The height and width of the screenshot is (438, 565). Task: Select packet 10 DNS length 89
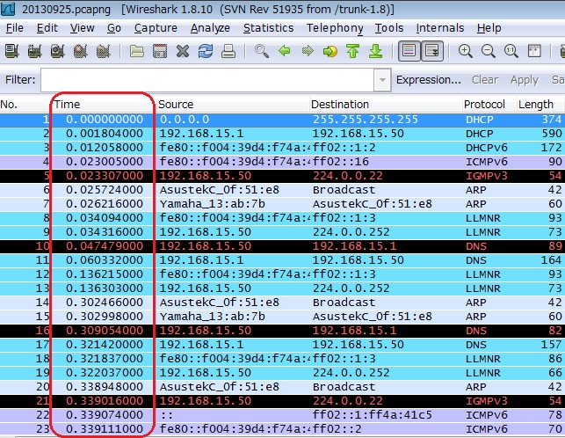(283, 246)
